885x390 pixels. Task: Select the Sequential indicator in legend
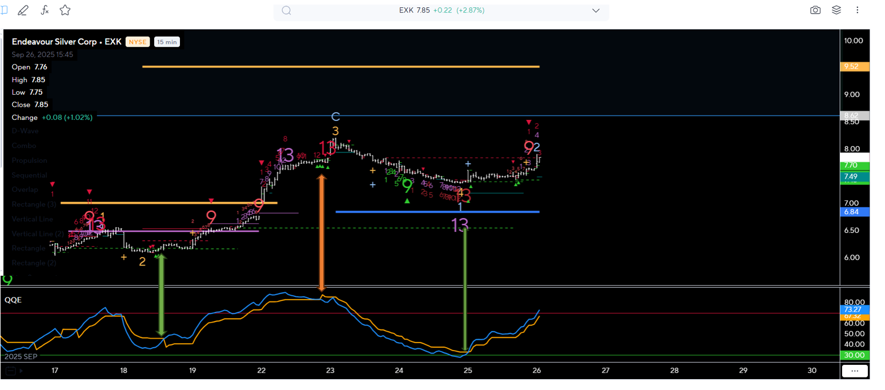click(29, 175)
